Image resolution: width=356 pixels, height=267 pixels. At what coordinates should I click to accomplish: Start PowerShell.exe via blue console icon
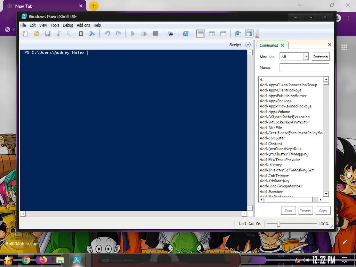(186, 34)
